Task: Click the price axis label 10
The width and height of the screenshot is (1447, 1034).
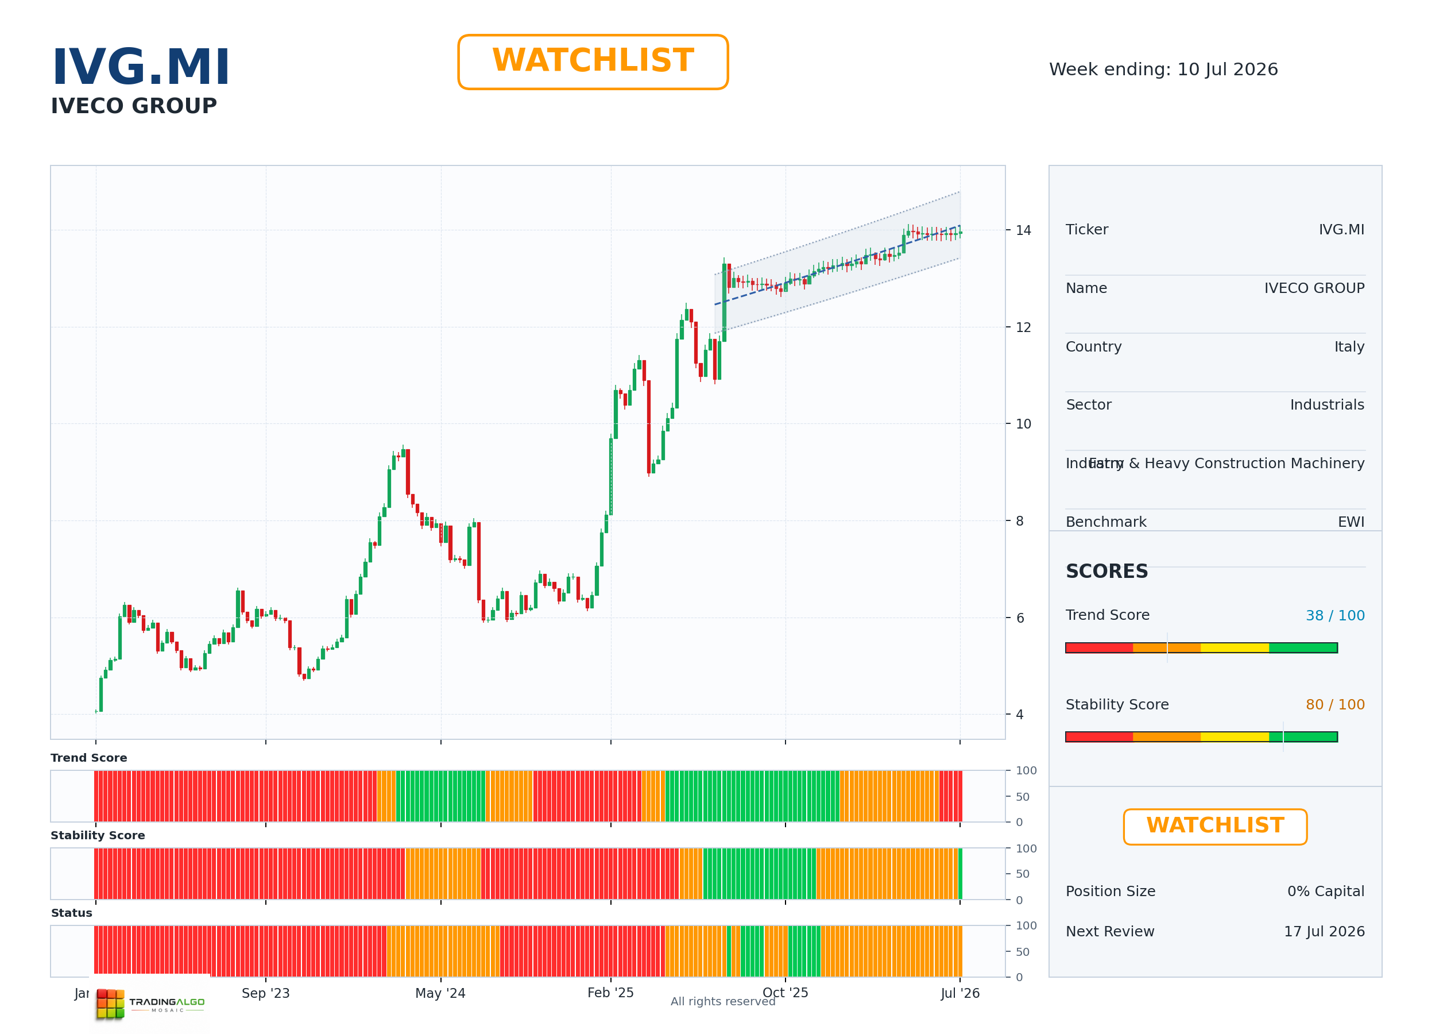Action: (1023, 424)
